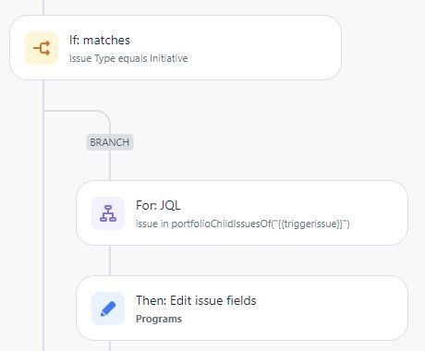This screenshot has width=425, height=351.
Task: Click connector line below Edit issue fields card
Action: [110, 345]
